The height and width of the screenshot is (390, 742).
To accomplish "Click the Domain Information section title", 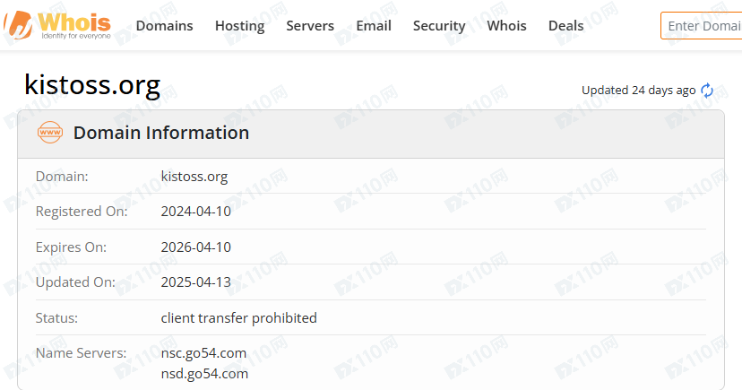I will click(161, 133).
